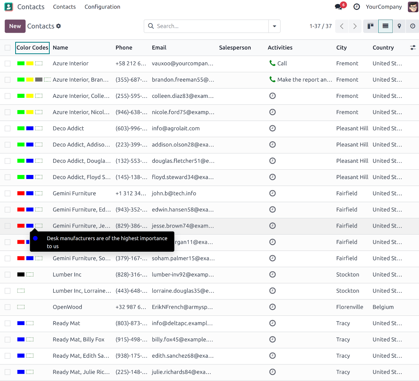Screen dimensions: 419x381
Task: Click the New button
Action: (15, 26)
